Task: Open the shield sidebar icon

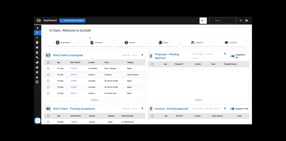Action: click(37, 72)
